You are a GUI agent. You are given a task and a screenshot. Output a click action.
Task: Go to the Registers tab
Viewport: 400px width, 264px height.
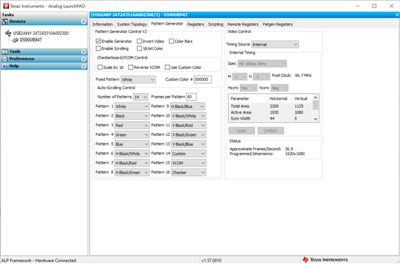pos(196,24)
